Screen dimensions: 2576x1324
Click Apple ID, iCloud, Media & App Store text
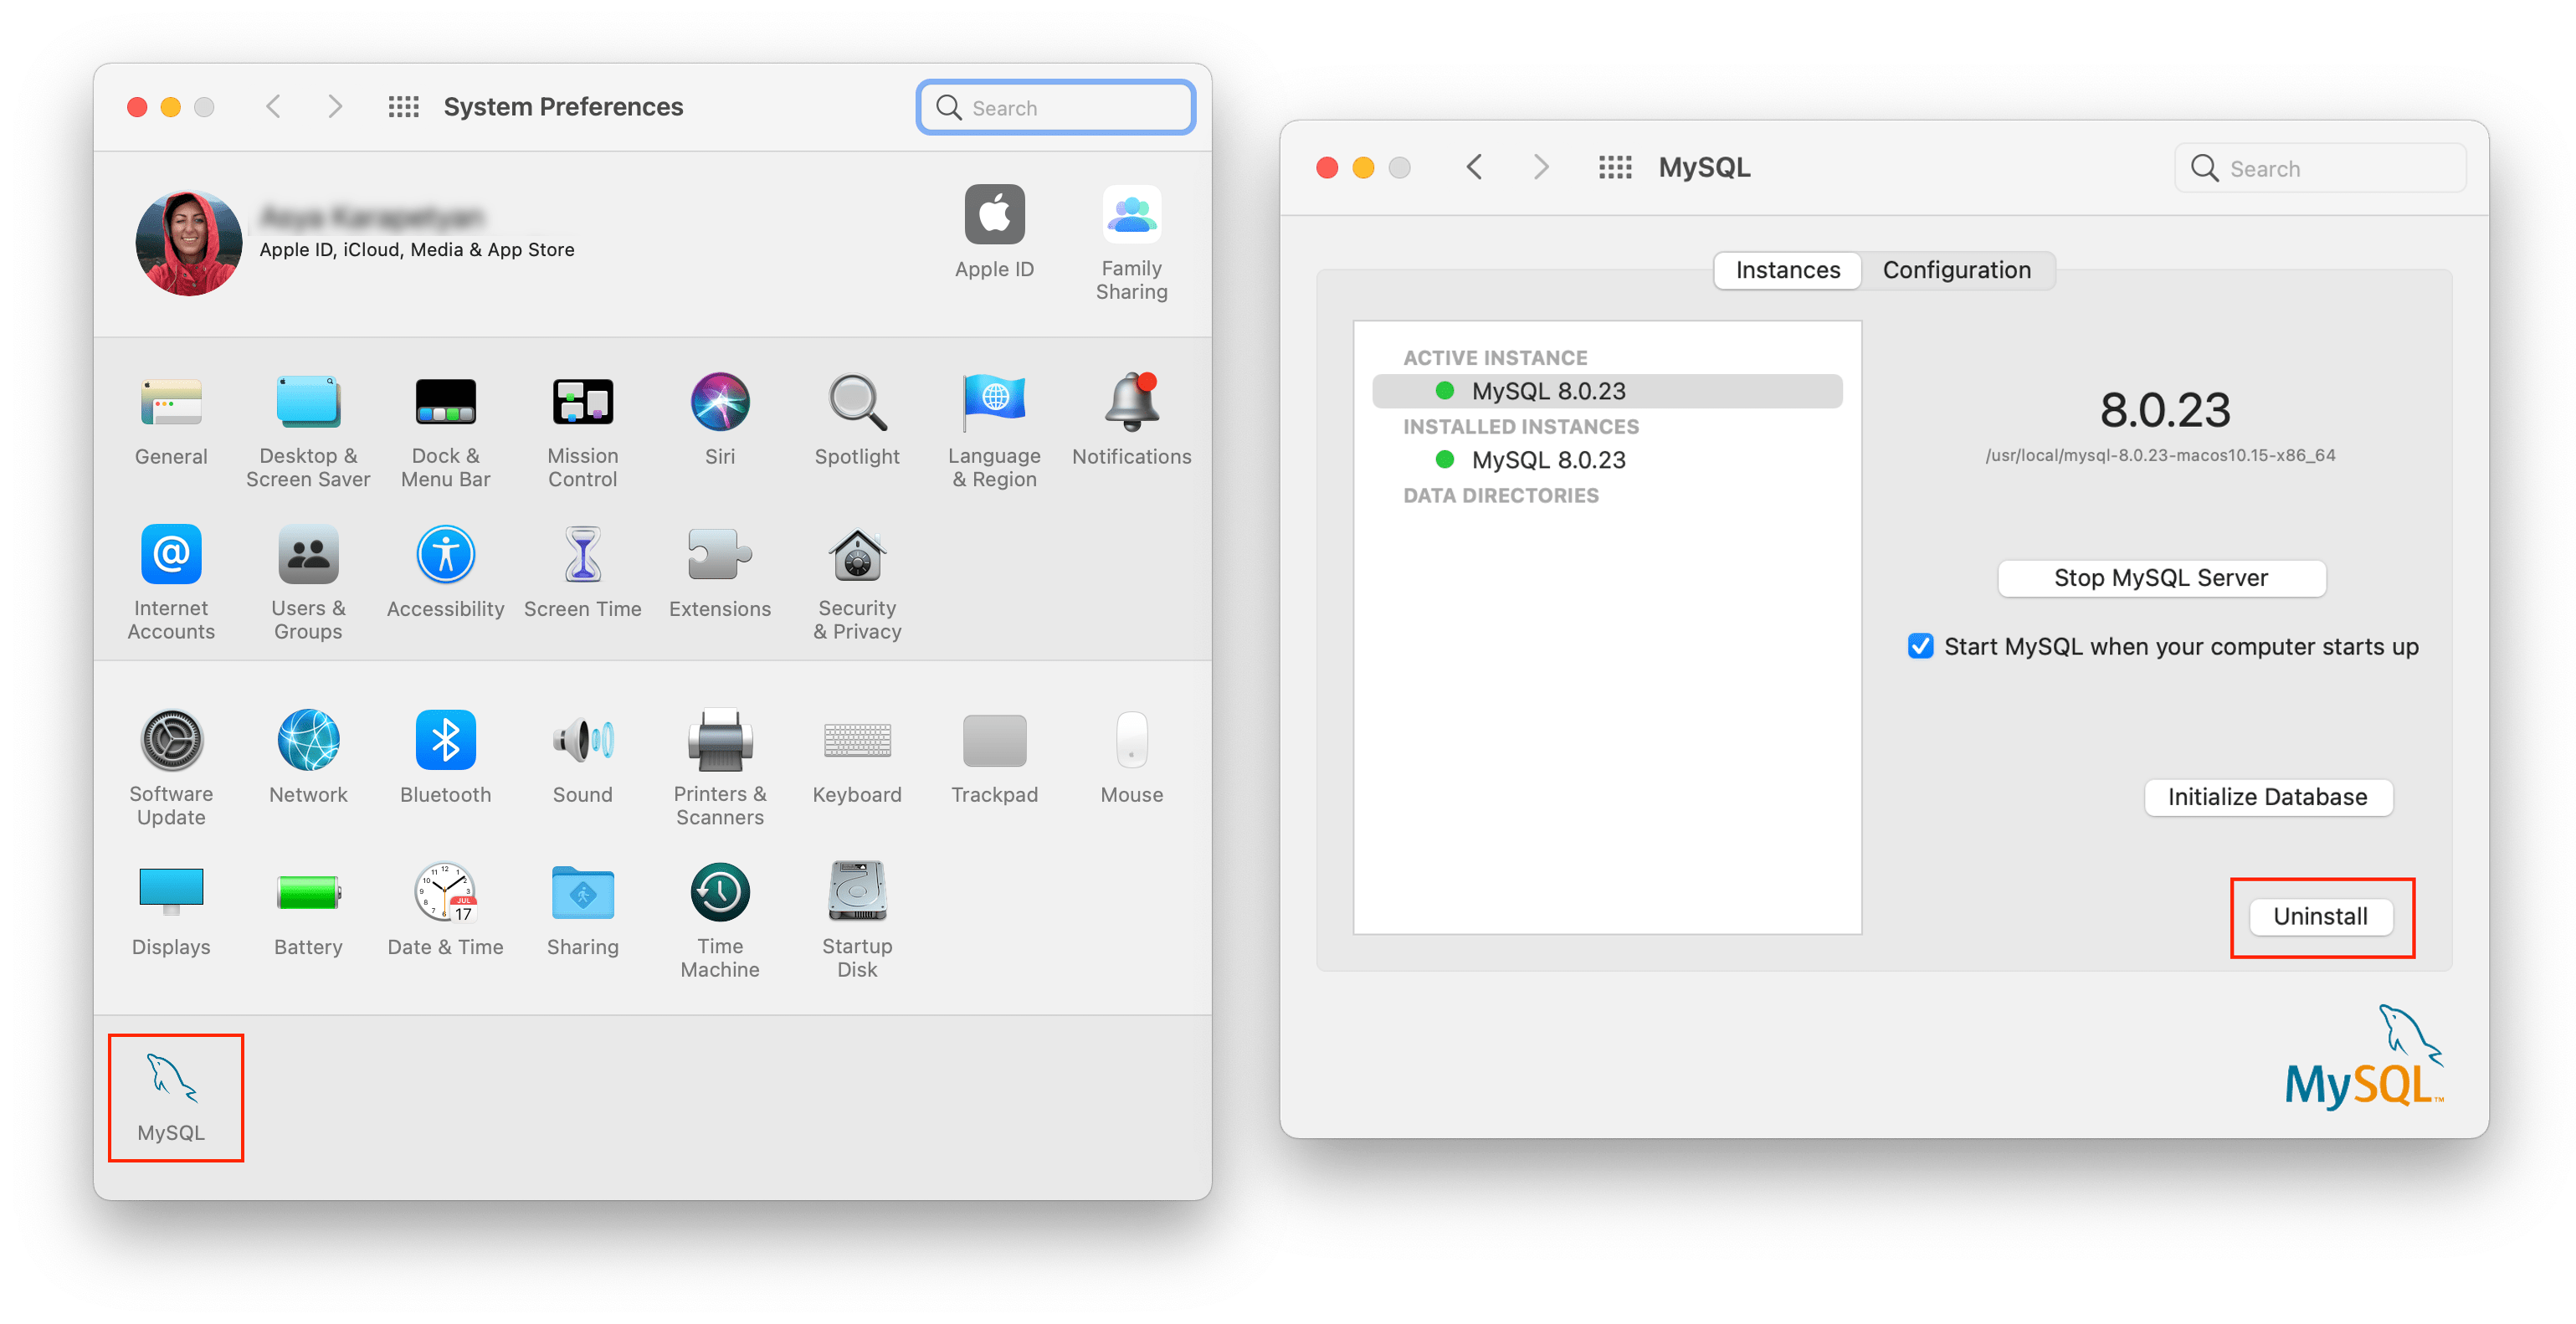click(416, 250)
